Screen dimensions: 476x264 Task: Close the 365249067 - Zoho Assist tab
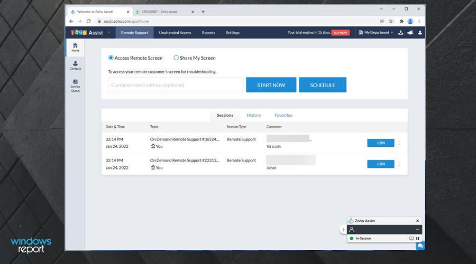193,12
